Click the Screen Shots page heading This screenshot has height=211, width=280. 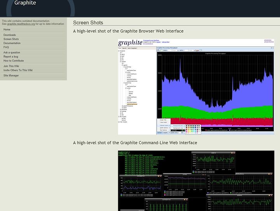coord(88,23)
